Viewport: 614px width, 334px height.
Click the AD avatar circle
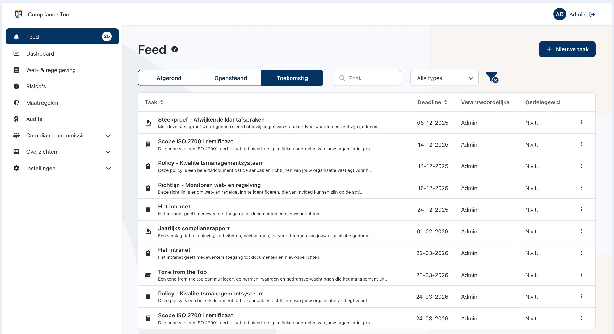point(560,14)
